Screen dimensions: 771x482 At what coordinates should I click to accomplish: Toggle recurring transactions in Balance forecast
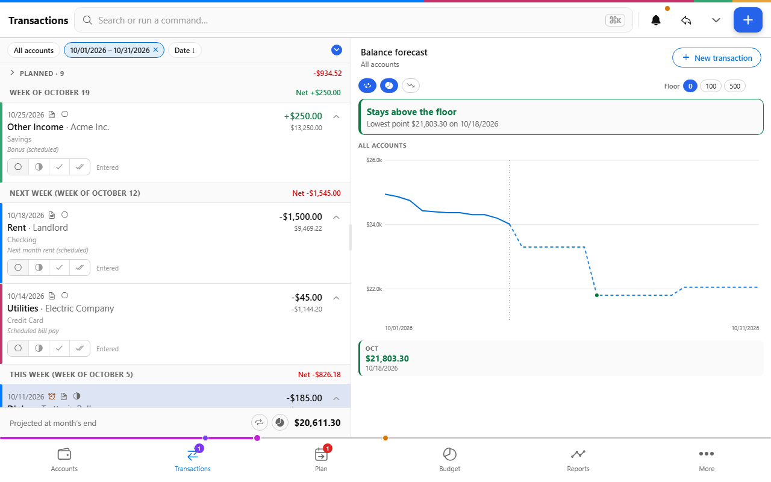coord(367,86)
